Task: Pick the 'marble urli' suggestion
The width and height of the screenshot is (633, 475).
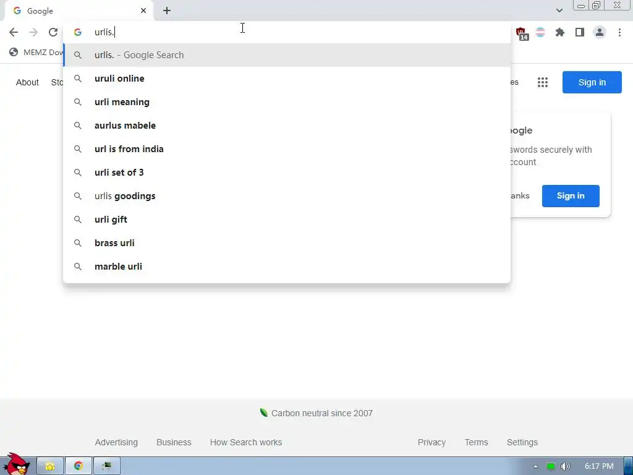Action: (x=287, y=266)
